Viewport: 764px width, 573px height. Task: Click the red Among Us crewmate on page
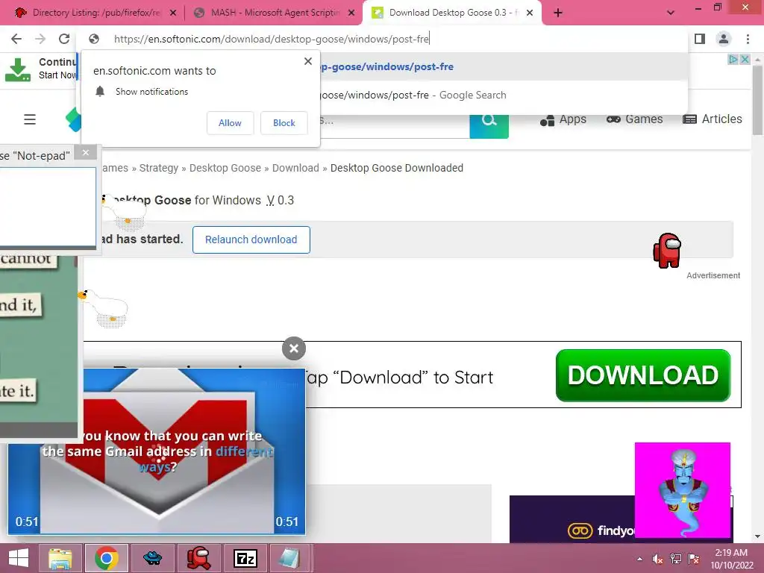pos(667,251)
